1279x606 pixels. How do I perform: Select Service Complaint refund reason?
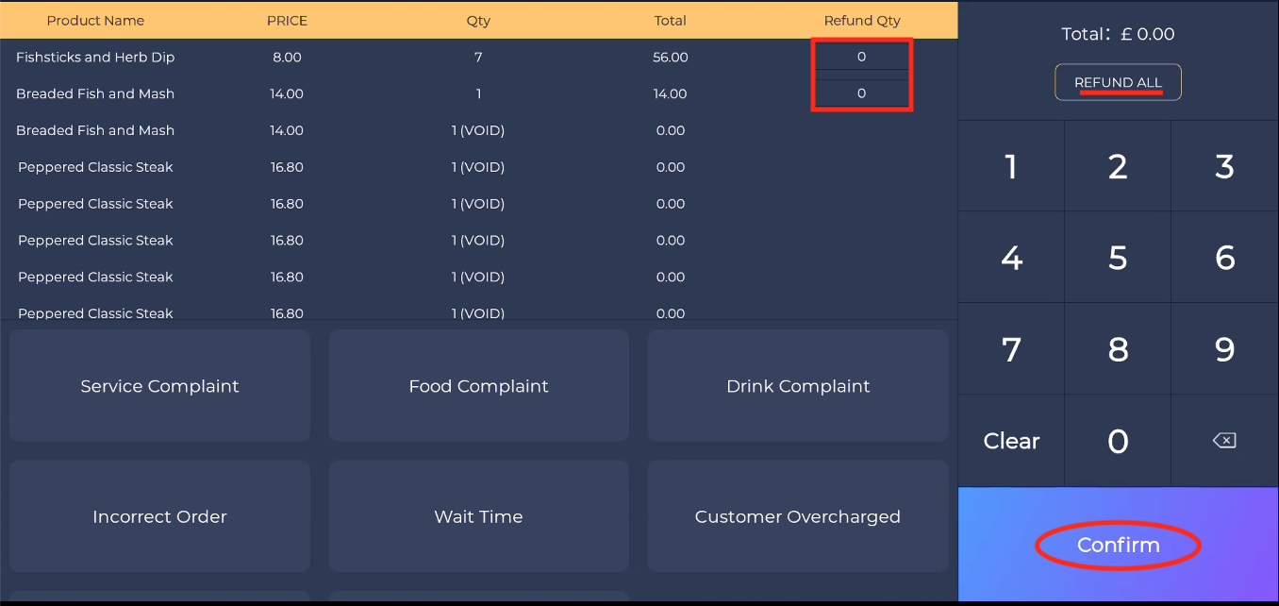click(159, 385)
